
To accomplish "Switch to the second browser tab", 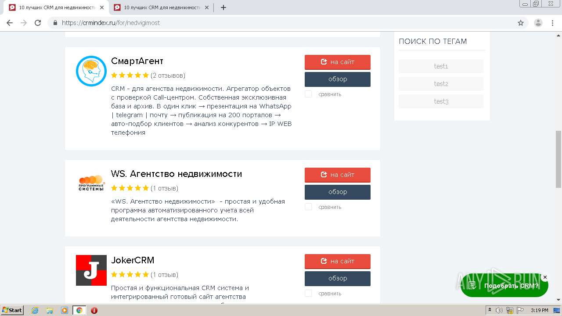I will pyautogui.click(x=162, y=7).
